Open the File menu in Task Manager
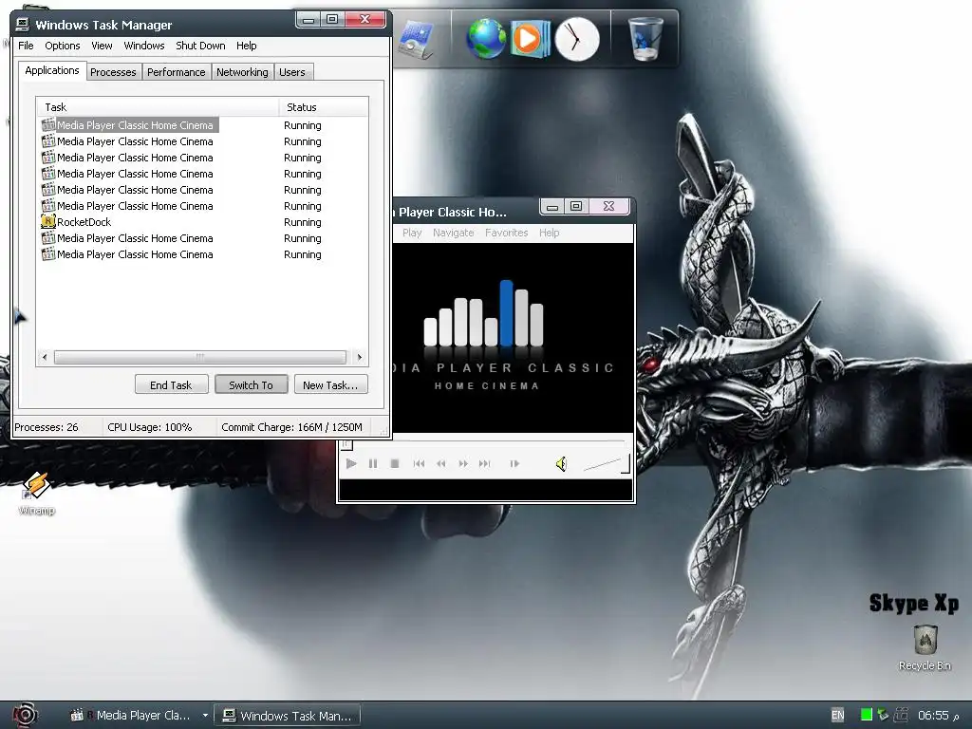This screenshot has height=729, width=972. point(26,46)
